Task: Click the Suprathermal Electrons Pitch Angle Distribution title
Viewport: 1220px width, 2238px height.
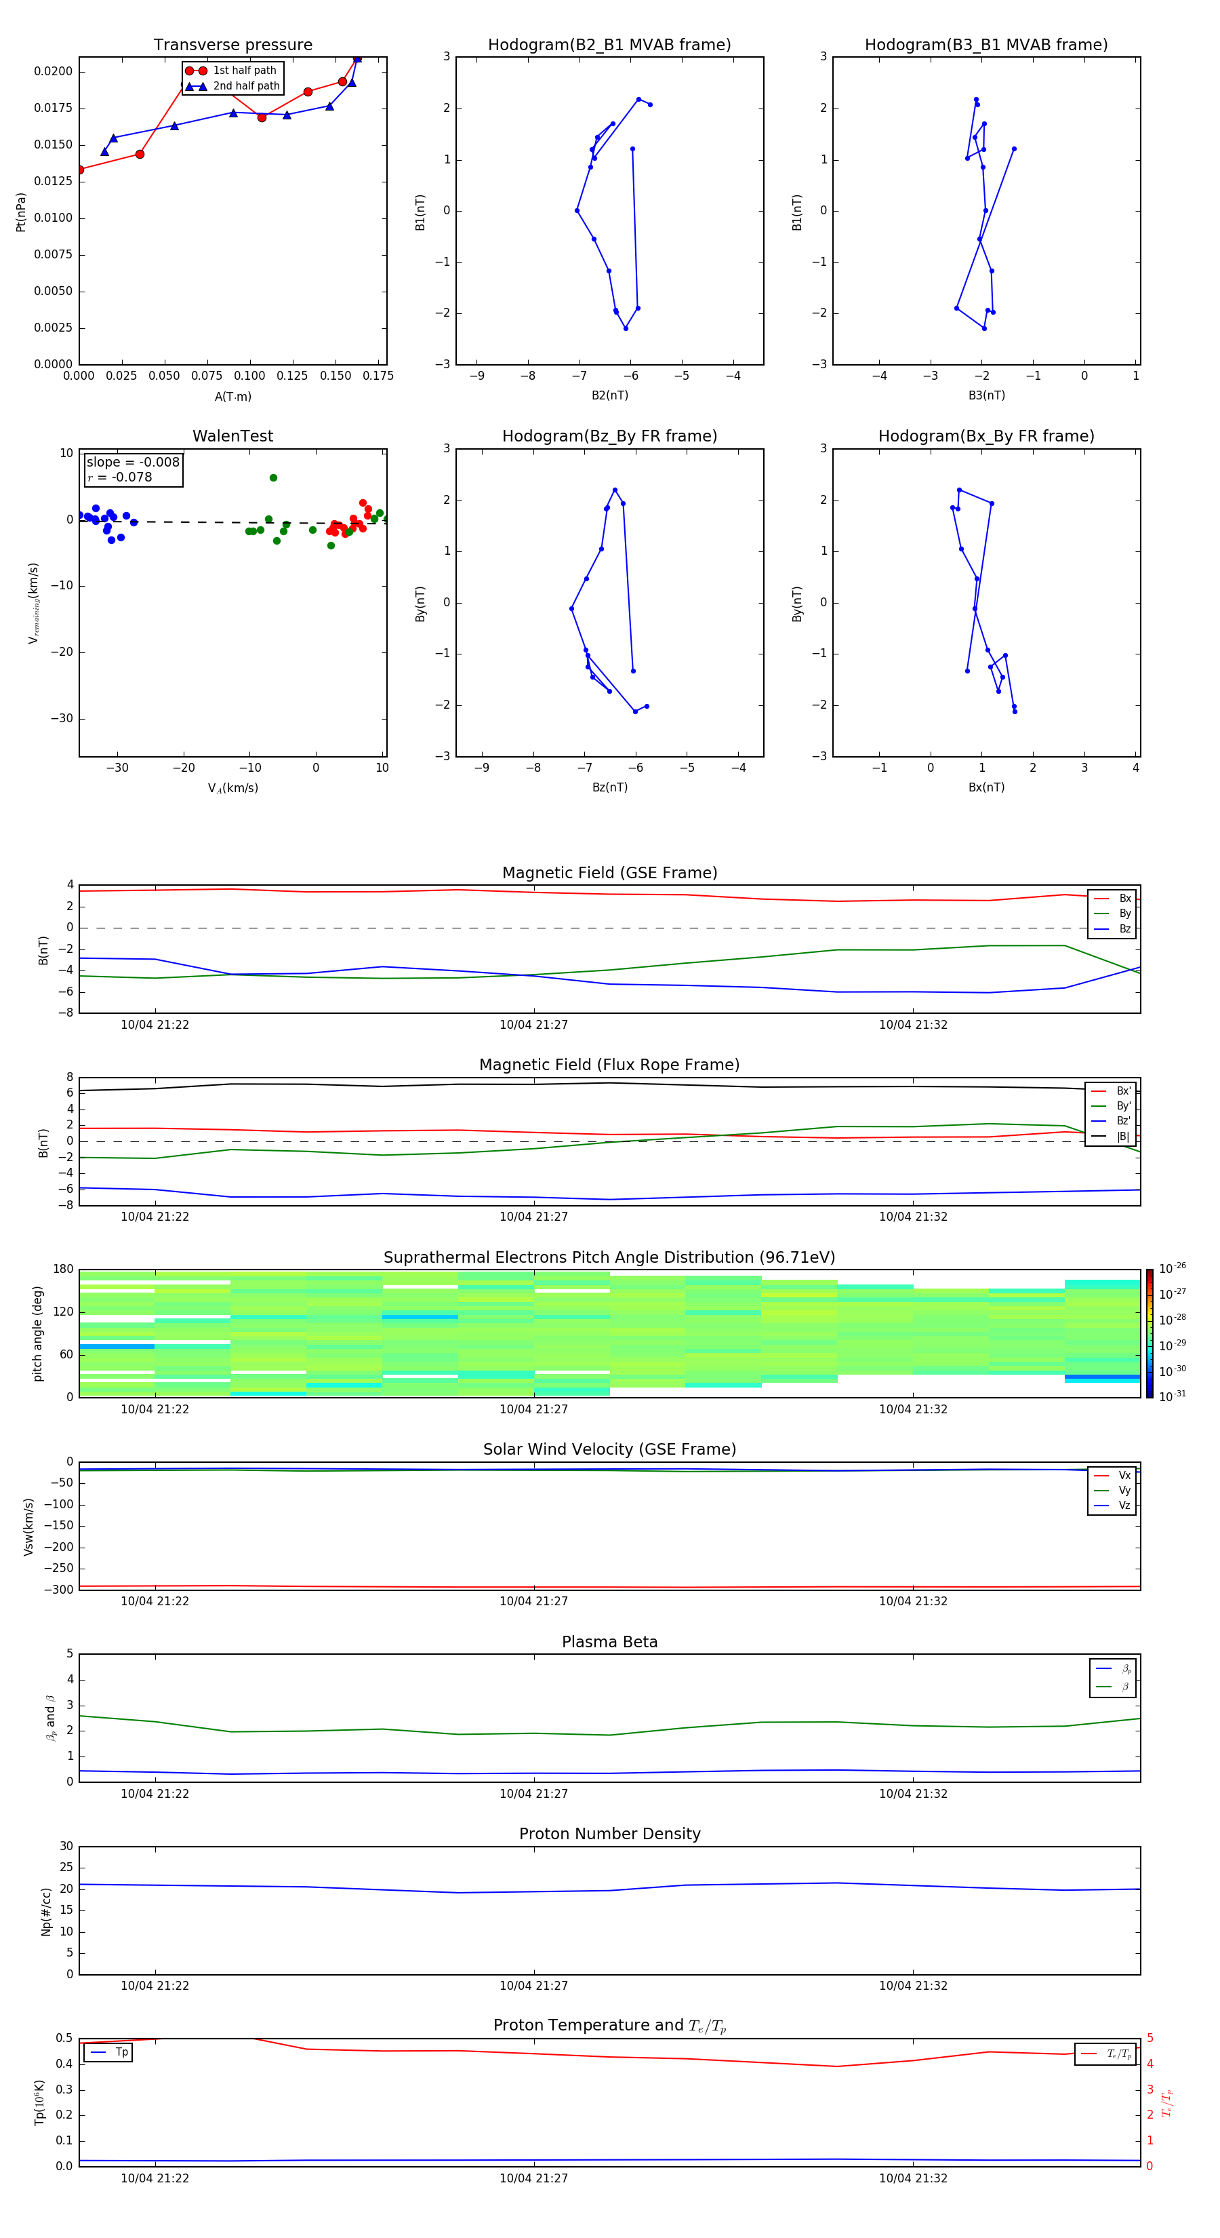Action: (x=609, y=1257)
